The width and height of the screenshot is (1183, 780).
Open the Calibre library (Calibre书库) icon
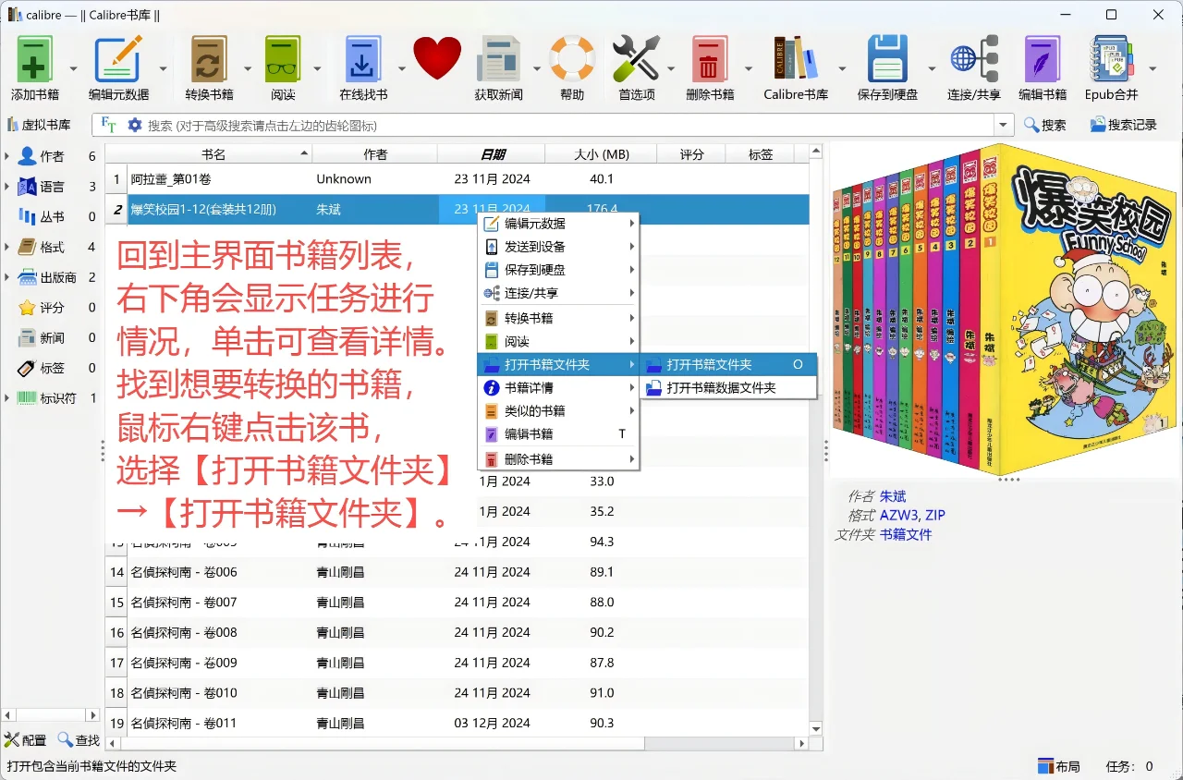(796, 60)
